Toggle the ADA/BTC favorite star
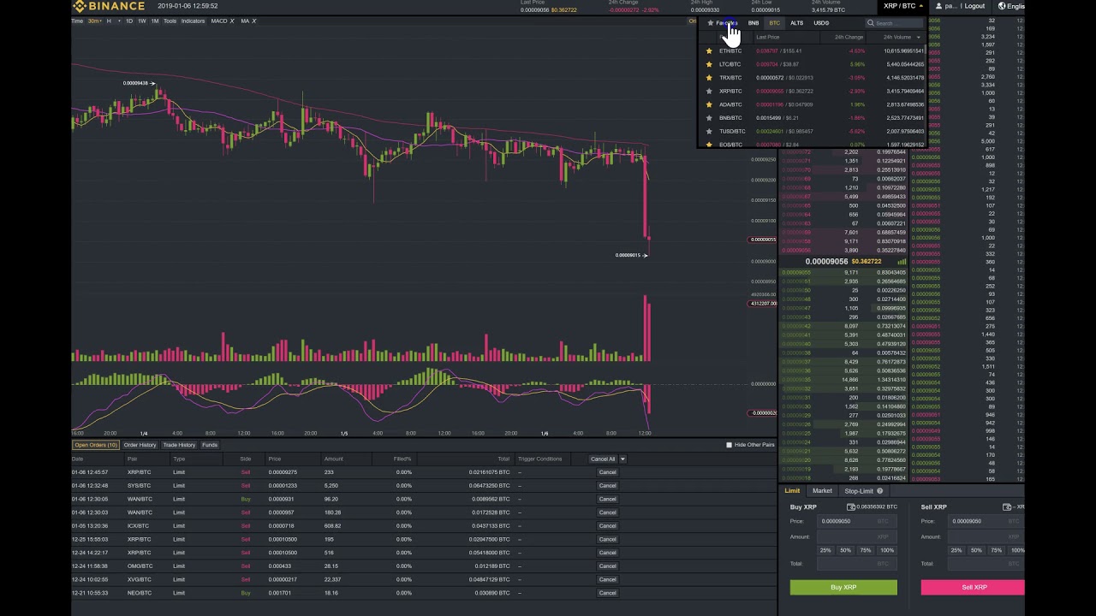1096x616 pixels. (x=709, y=104)
